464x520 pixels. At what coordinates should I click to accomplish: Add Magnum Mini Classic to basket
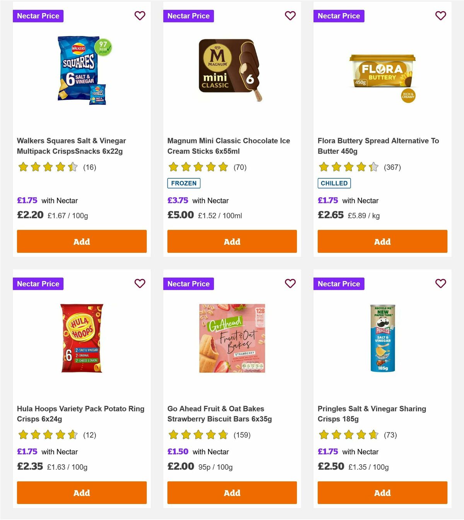(232, 241)
